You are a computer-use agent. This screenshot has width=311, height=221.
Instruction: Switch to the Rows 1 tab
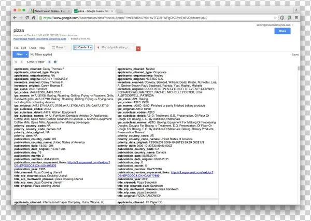pos(60,47)
